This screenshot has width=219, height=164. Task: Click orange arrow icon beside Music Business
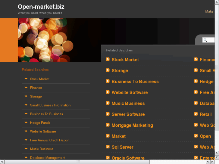point(108,103)
